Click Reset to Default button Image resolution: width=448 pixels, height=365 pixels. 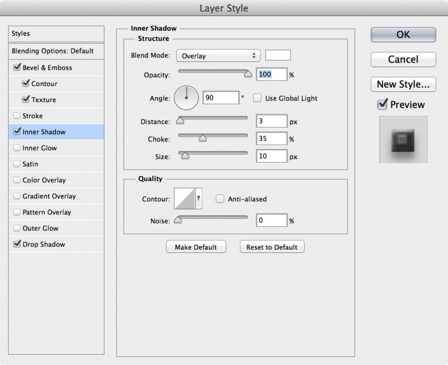[272, 247]
